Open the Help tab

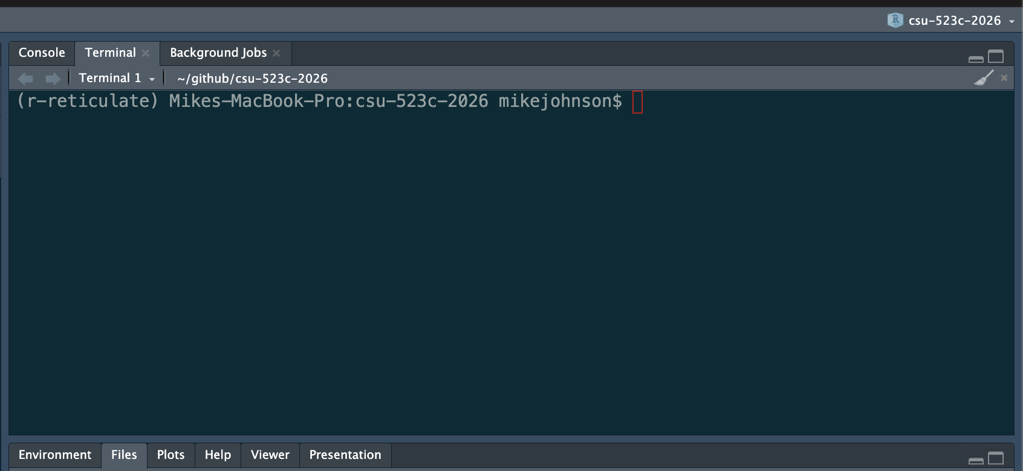(x=218, y=455)
